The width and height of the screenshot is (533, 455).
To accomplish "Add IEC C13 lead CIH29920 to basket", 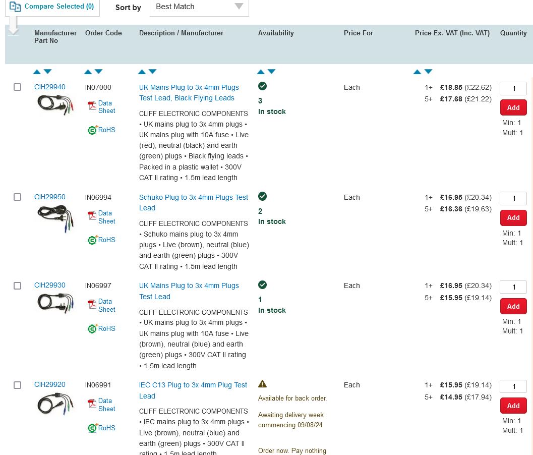I will coord(513,406).
